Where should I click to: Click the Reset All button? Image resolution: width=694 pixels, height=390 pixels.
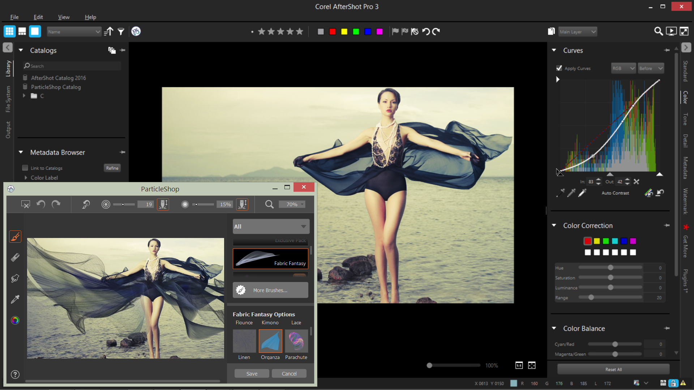coord(613,369)
